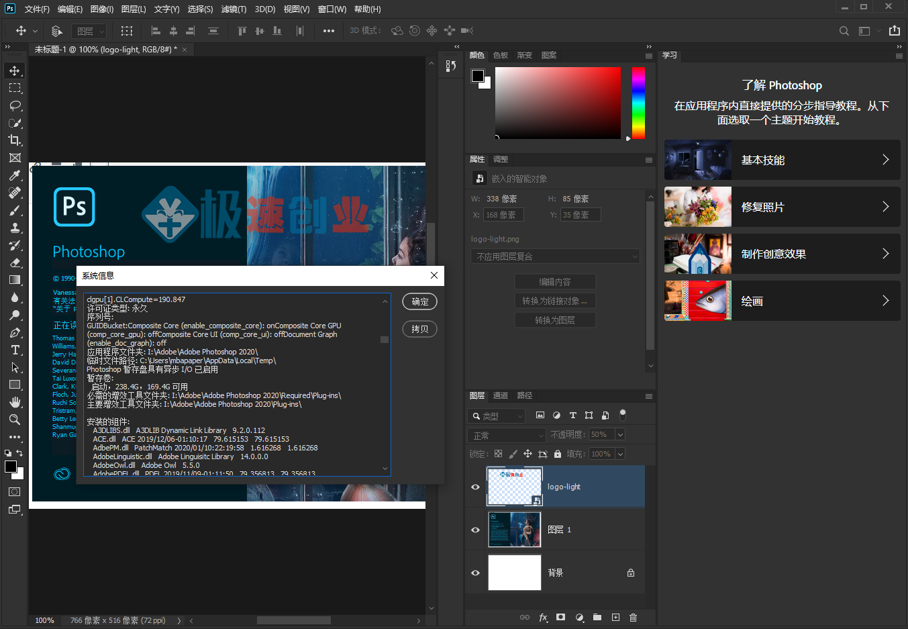Screen dimensions: 908x629
Task: Click the logo-light layer thumbnail
Action: click(x=515, y=487)
